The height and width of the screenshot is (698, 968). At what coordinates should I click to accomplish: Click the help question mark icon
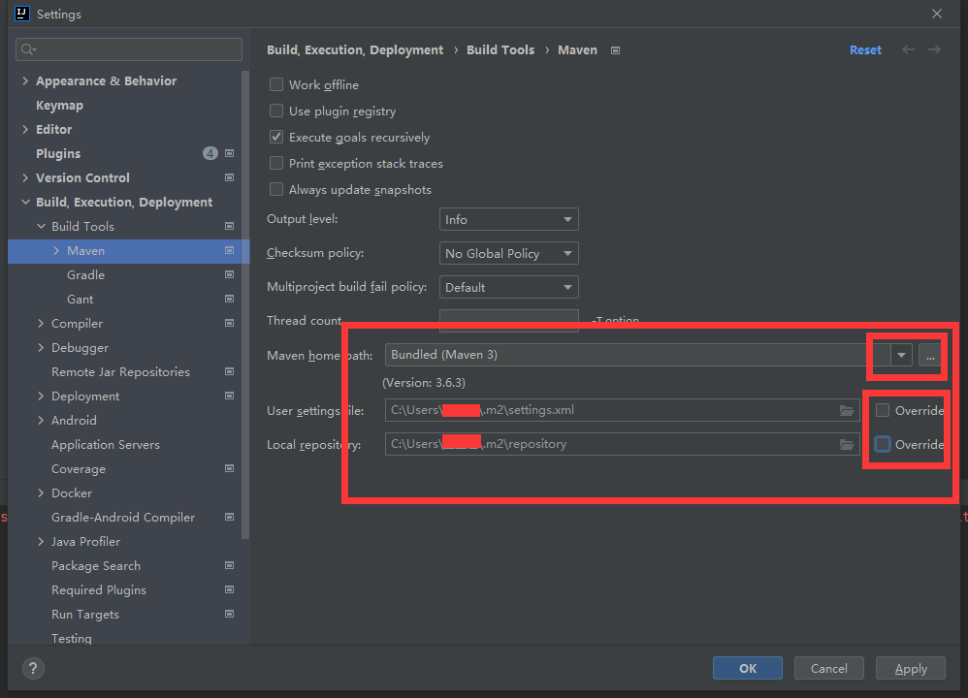pos(32,668)
